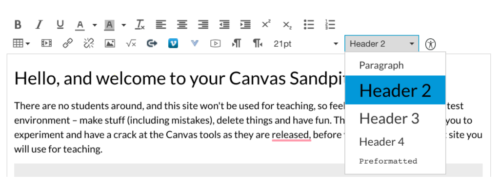
Task: Click the Header 2 format selector box
Action: (x=381, y=44)
